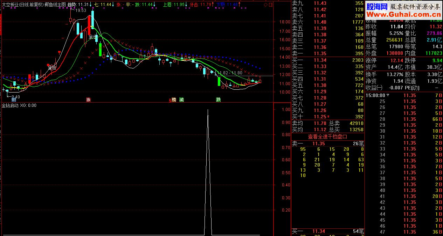This screenshot has height=236, width=443.
Task: Click the 涨停 12.14 value
Action: click(x=397, y=60)
